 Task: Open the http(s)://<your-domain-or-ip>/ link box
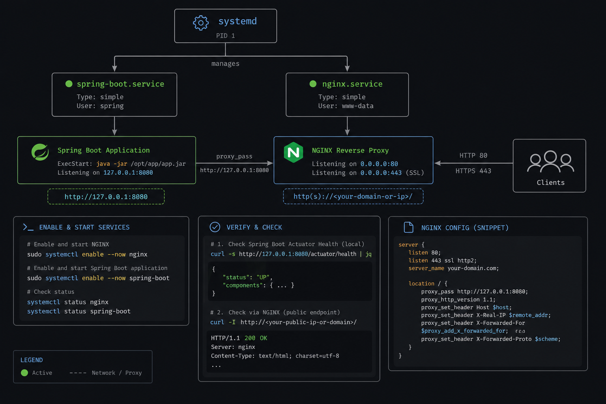(353, 196)
